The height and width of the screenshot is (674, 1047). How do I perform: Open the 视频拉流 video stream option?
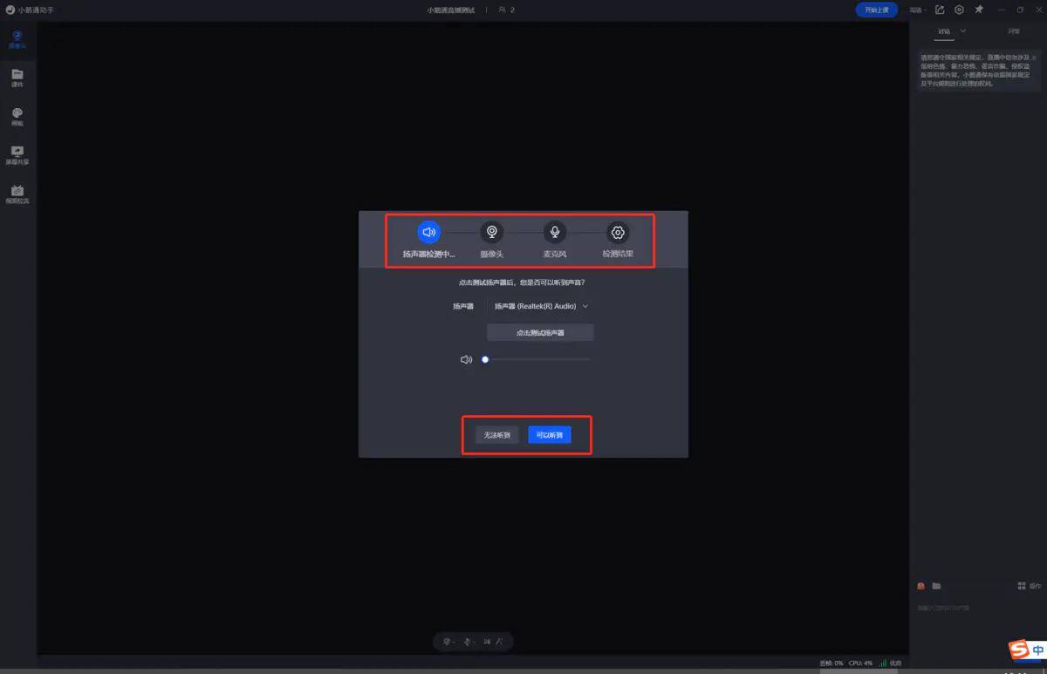[x=17, y=194]
